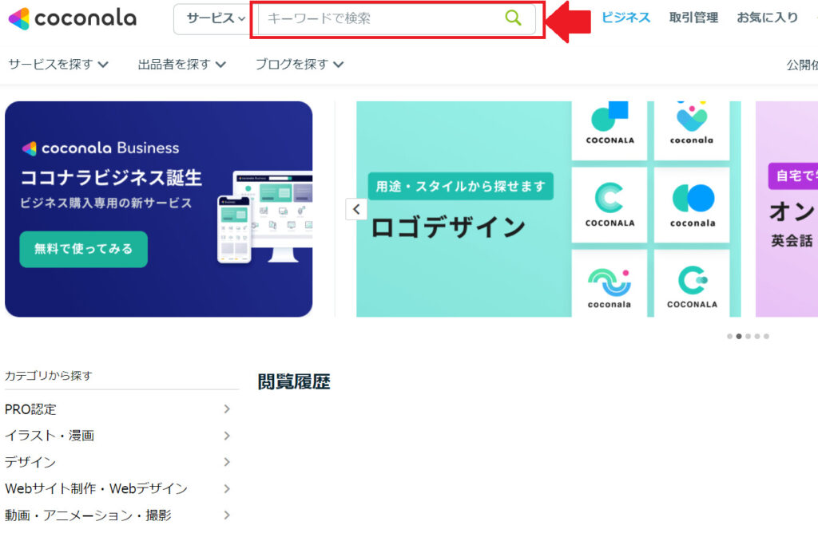Open the ロゴデザイン banner
This screenshot has width=818, height=533.
[x=548, y=209]
